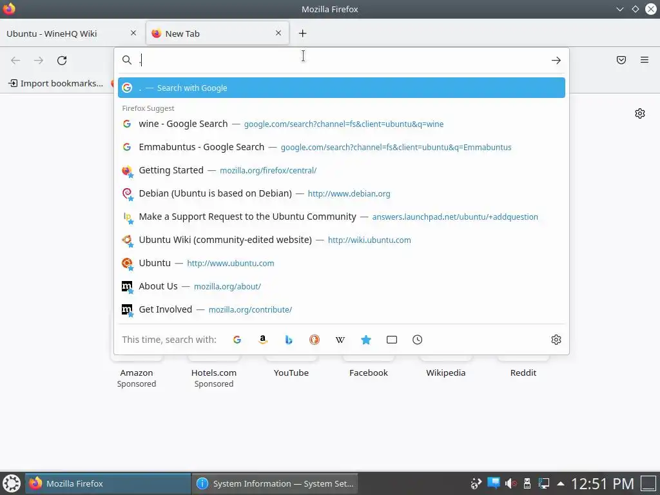Image resolution: width=660 pixels, height=495 pixels.
Task: Search this time with Google icon
Action: tap(237, 340)
